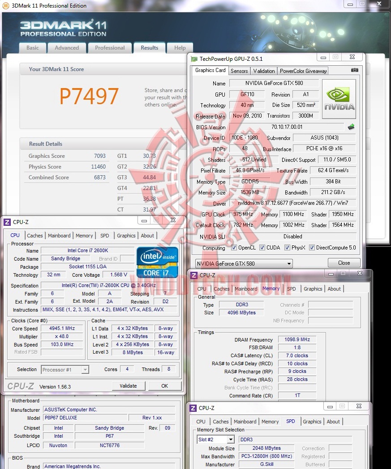Image resolution: width=391 pixels, height=469 pixels.
Task: Click the BIOS save chip icon in GPU-Z
Action: pos(351,127)
